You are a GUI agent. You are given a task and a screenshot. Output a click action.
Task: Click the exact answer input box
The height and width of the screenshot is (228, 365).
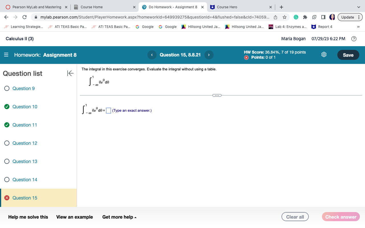[x=108, y=111]
